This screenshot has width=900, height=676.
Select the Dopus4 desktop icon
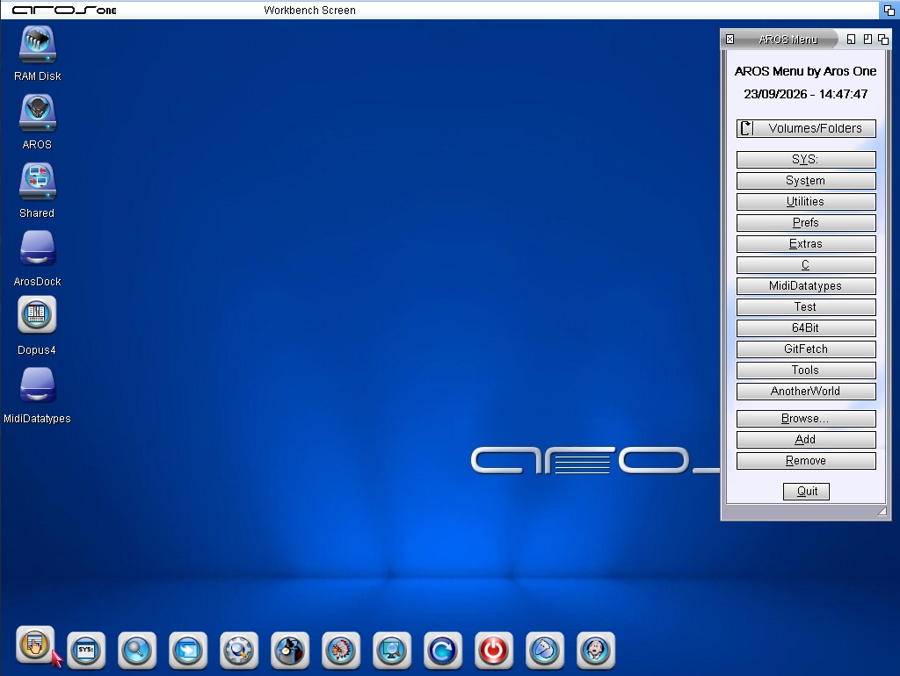[37, 314]
